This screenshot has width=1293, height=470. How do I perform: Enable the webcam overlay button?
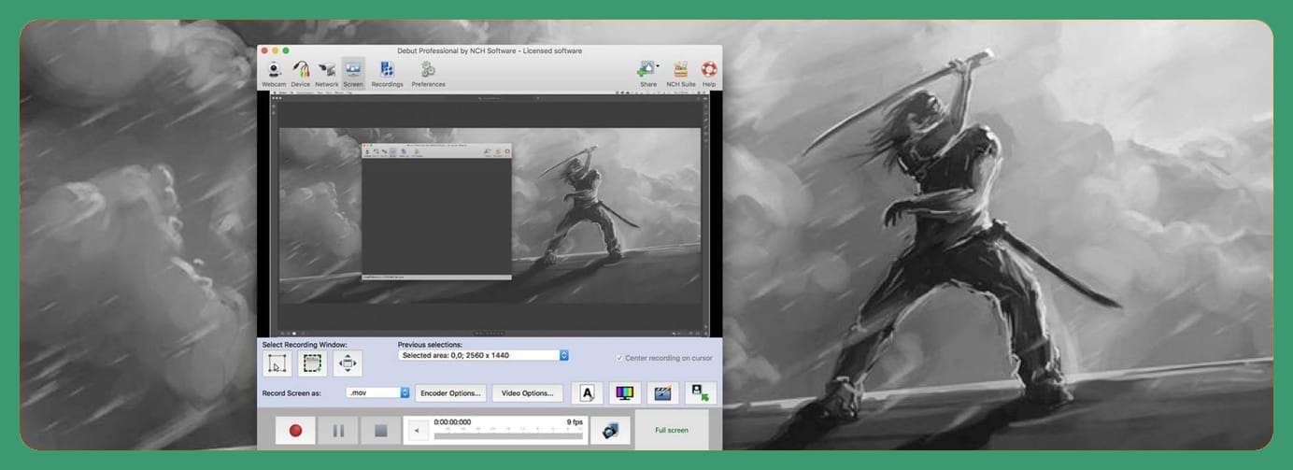pos(700,393)
